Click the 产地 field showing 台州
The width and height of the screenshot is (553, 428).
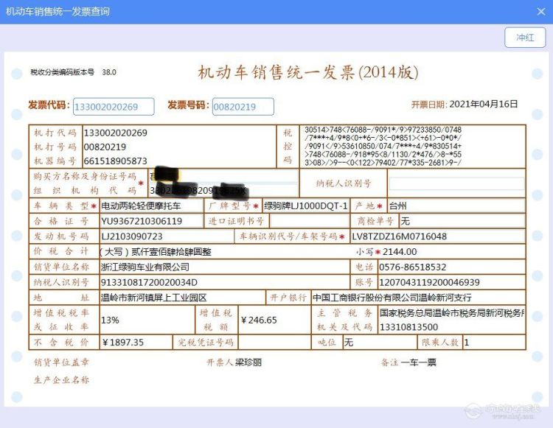456,206
